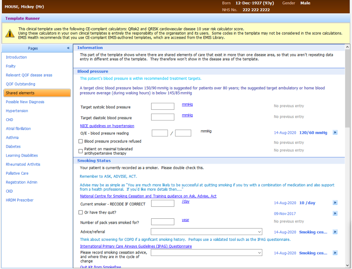This screenshot has width=352, height=269.
Task: Expand the Advice/referral previous entry
Action: coord(335,232)
